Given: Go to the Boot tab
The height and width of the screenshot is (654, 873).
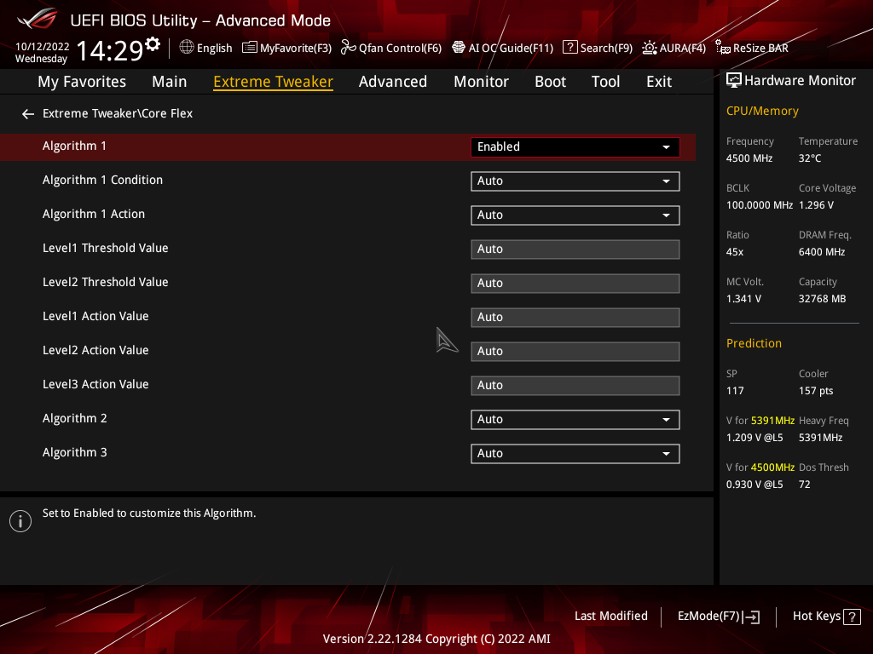Looking at the screenshot, I should coord(550,82).
